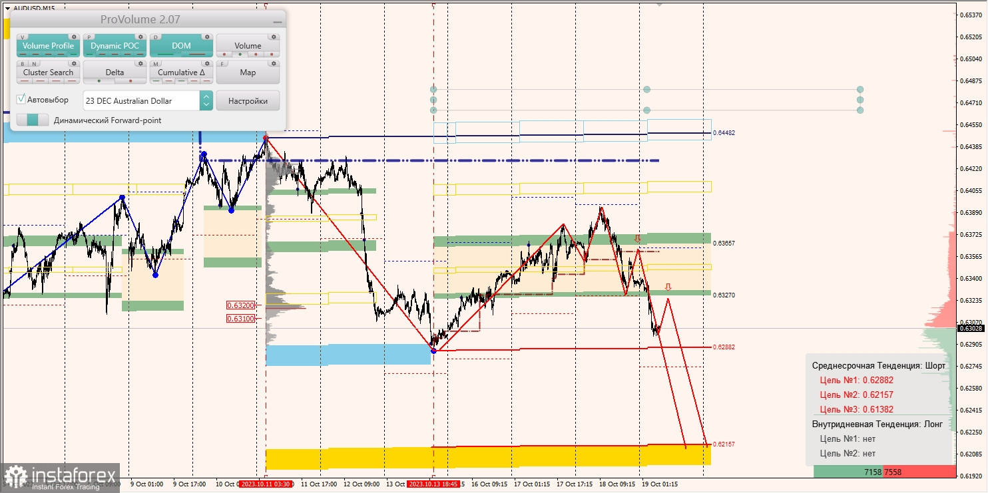Select the red dot option under Delta

pyautogui.click(x=130, y=81)
